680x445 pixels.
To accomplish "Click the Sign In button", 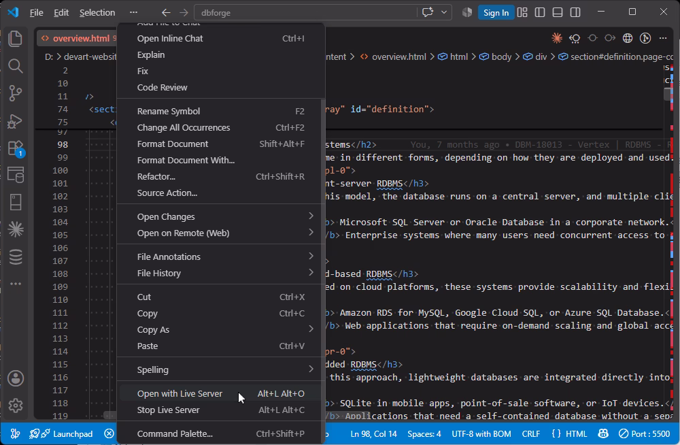I will [496, 13].
